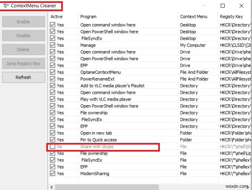
Task: Click the Enable button
Action: click(23, 22)
